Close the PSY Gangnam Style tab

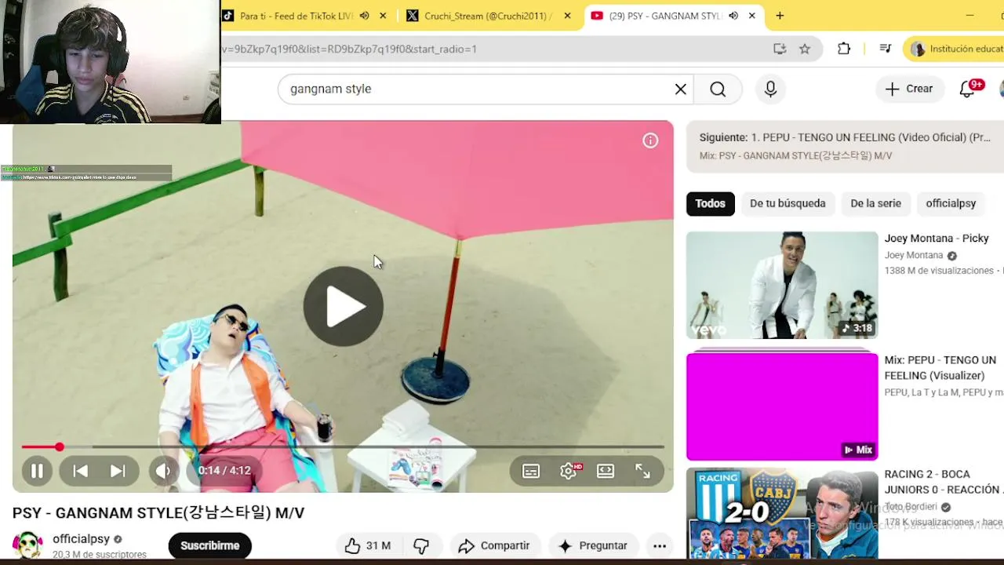tap(751, 16)
